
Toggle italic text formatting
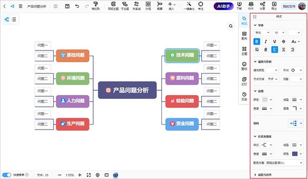coord(266,41)
